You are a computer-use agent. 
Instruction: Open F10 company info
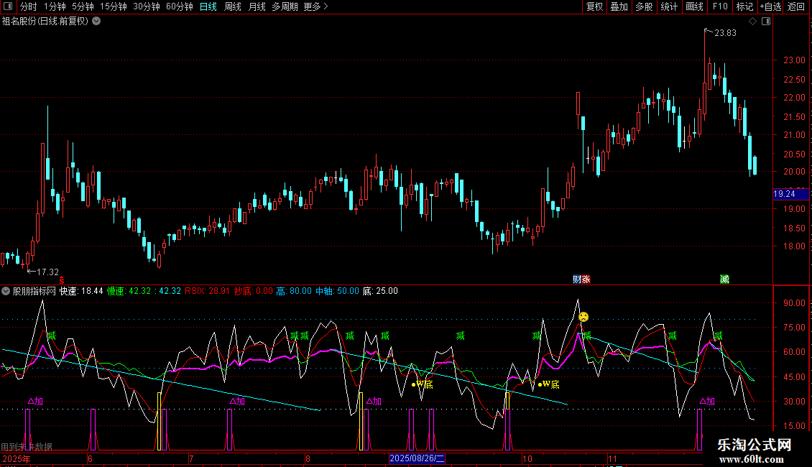point(719,6)
